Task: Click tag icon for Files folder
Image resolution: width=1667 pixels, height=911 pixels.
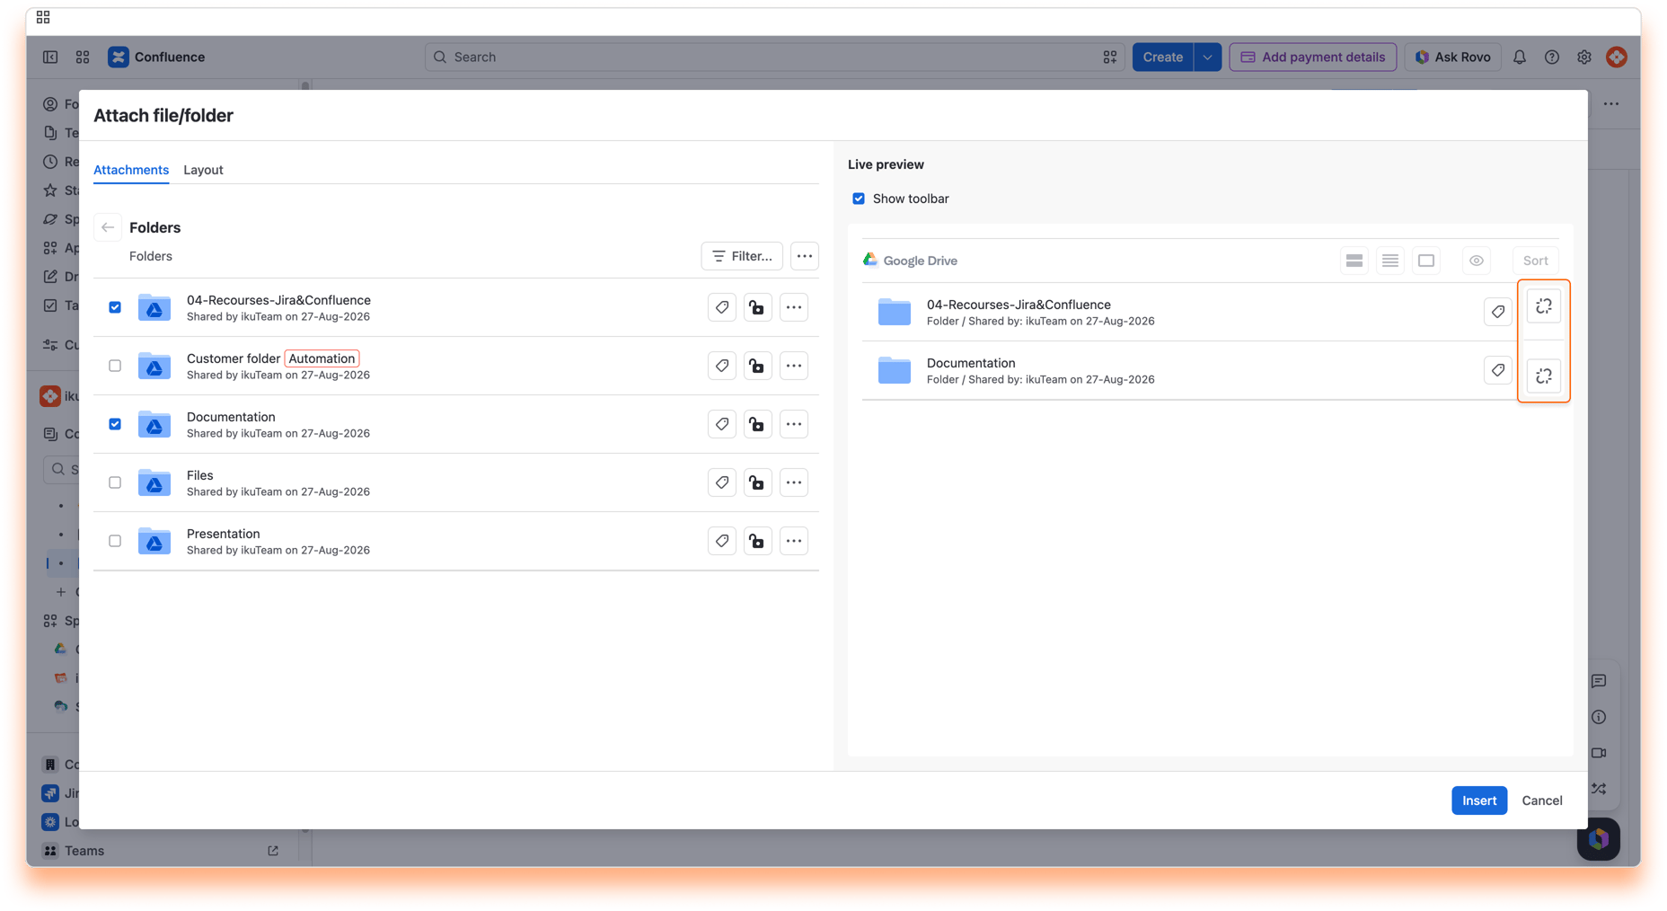Action: point(722,482)
